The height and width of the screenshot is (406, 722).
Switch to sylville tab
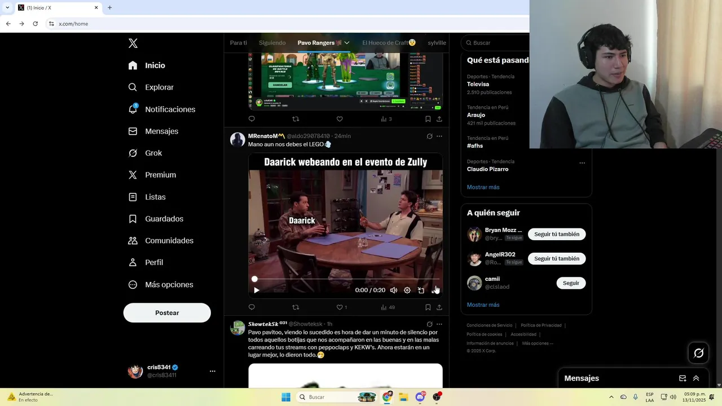tap(437, 43)
